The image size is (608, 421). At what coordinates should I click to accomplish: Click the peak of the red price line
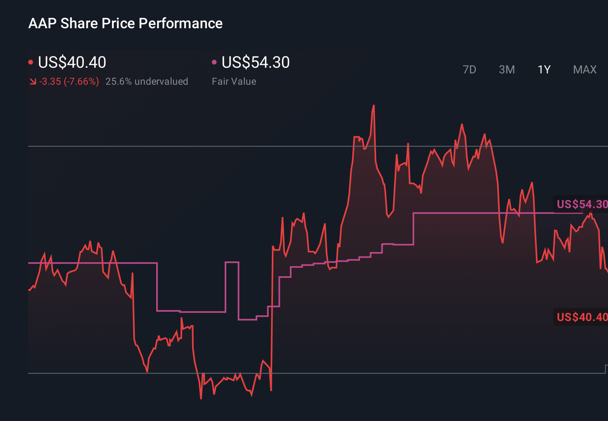[x=374, y=105]
